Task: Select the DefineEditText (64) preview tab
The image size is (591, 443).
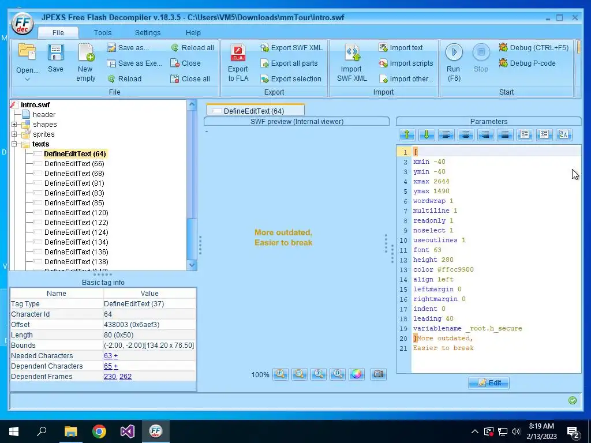Action: coord(256,111)
